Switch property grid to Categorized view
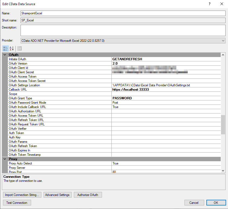 pos(5,49)
